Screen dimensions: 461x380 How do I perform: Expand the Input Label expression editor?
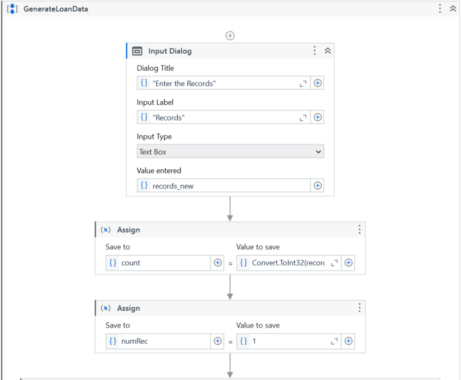click(304, 117)
